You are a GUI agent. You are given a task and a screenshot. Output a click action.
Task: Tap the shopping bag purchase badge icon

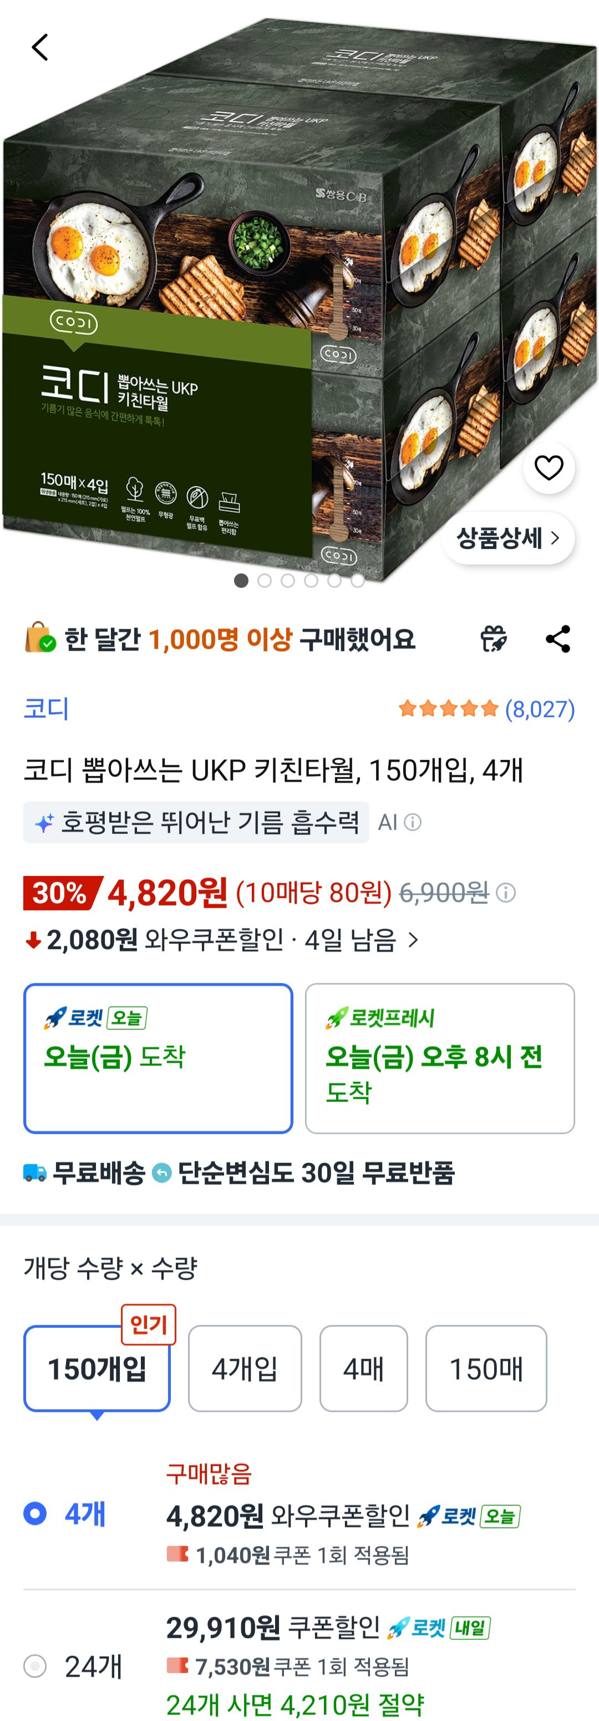tap(39, 638)
